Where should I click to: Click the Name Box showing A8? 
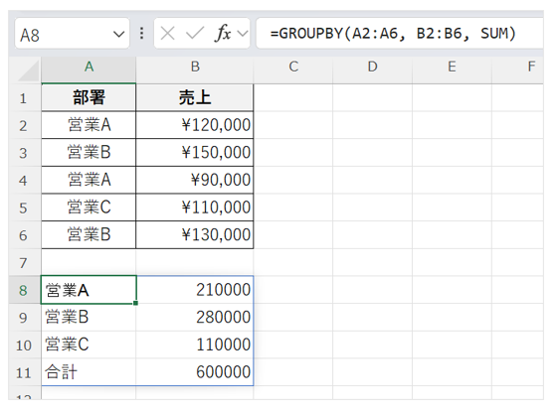(x=73, y=34)
